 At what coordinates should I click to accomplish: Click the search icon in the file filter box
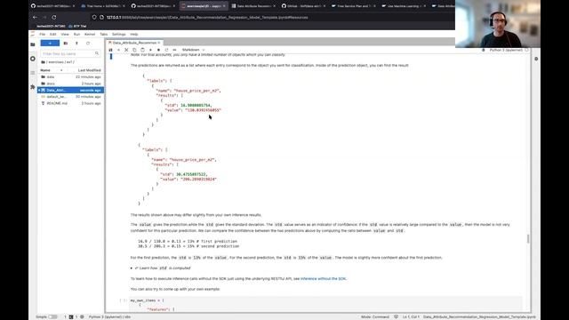97,53
